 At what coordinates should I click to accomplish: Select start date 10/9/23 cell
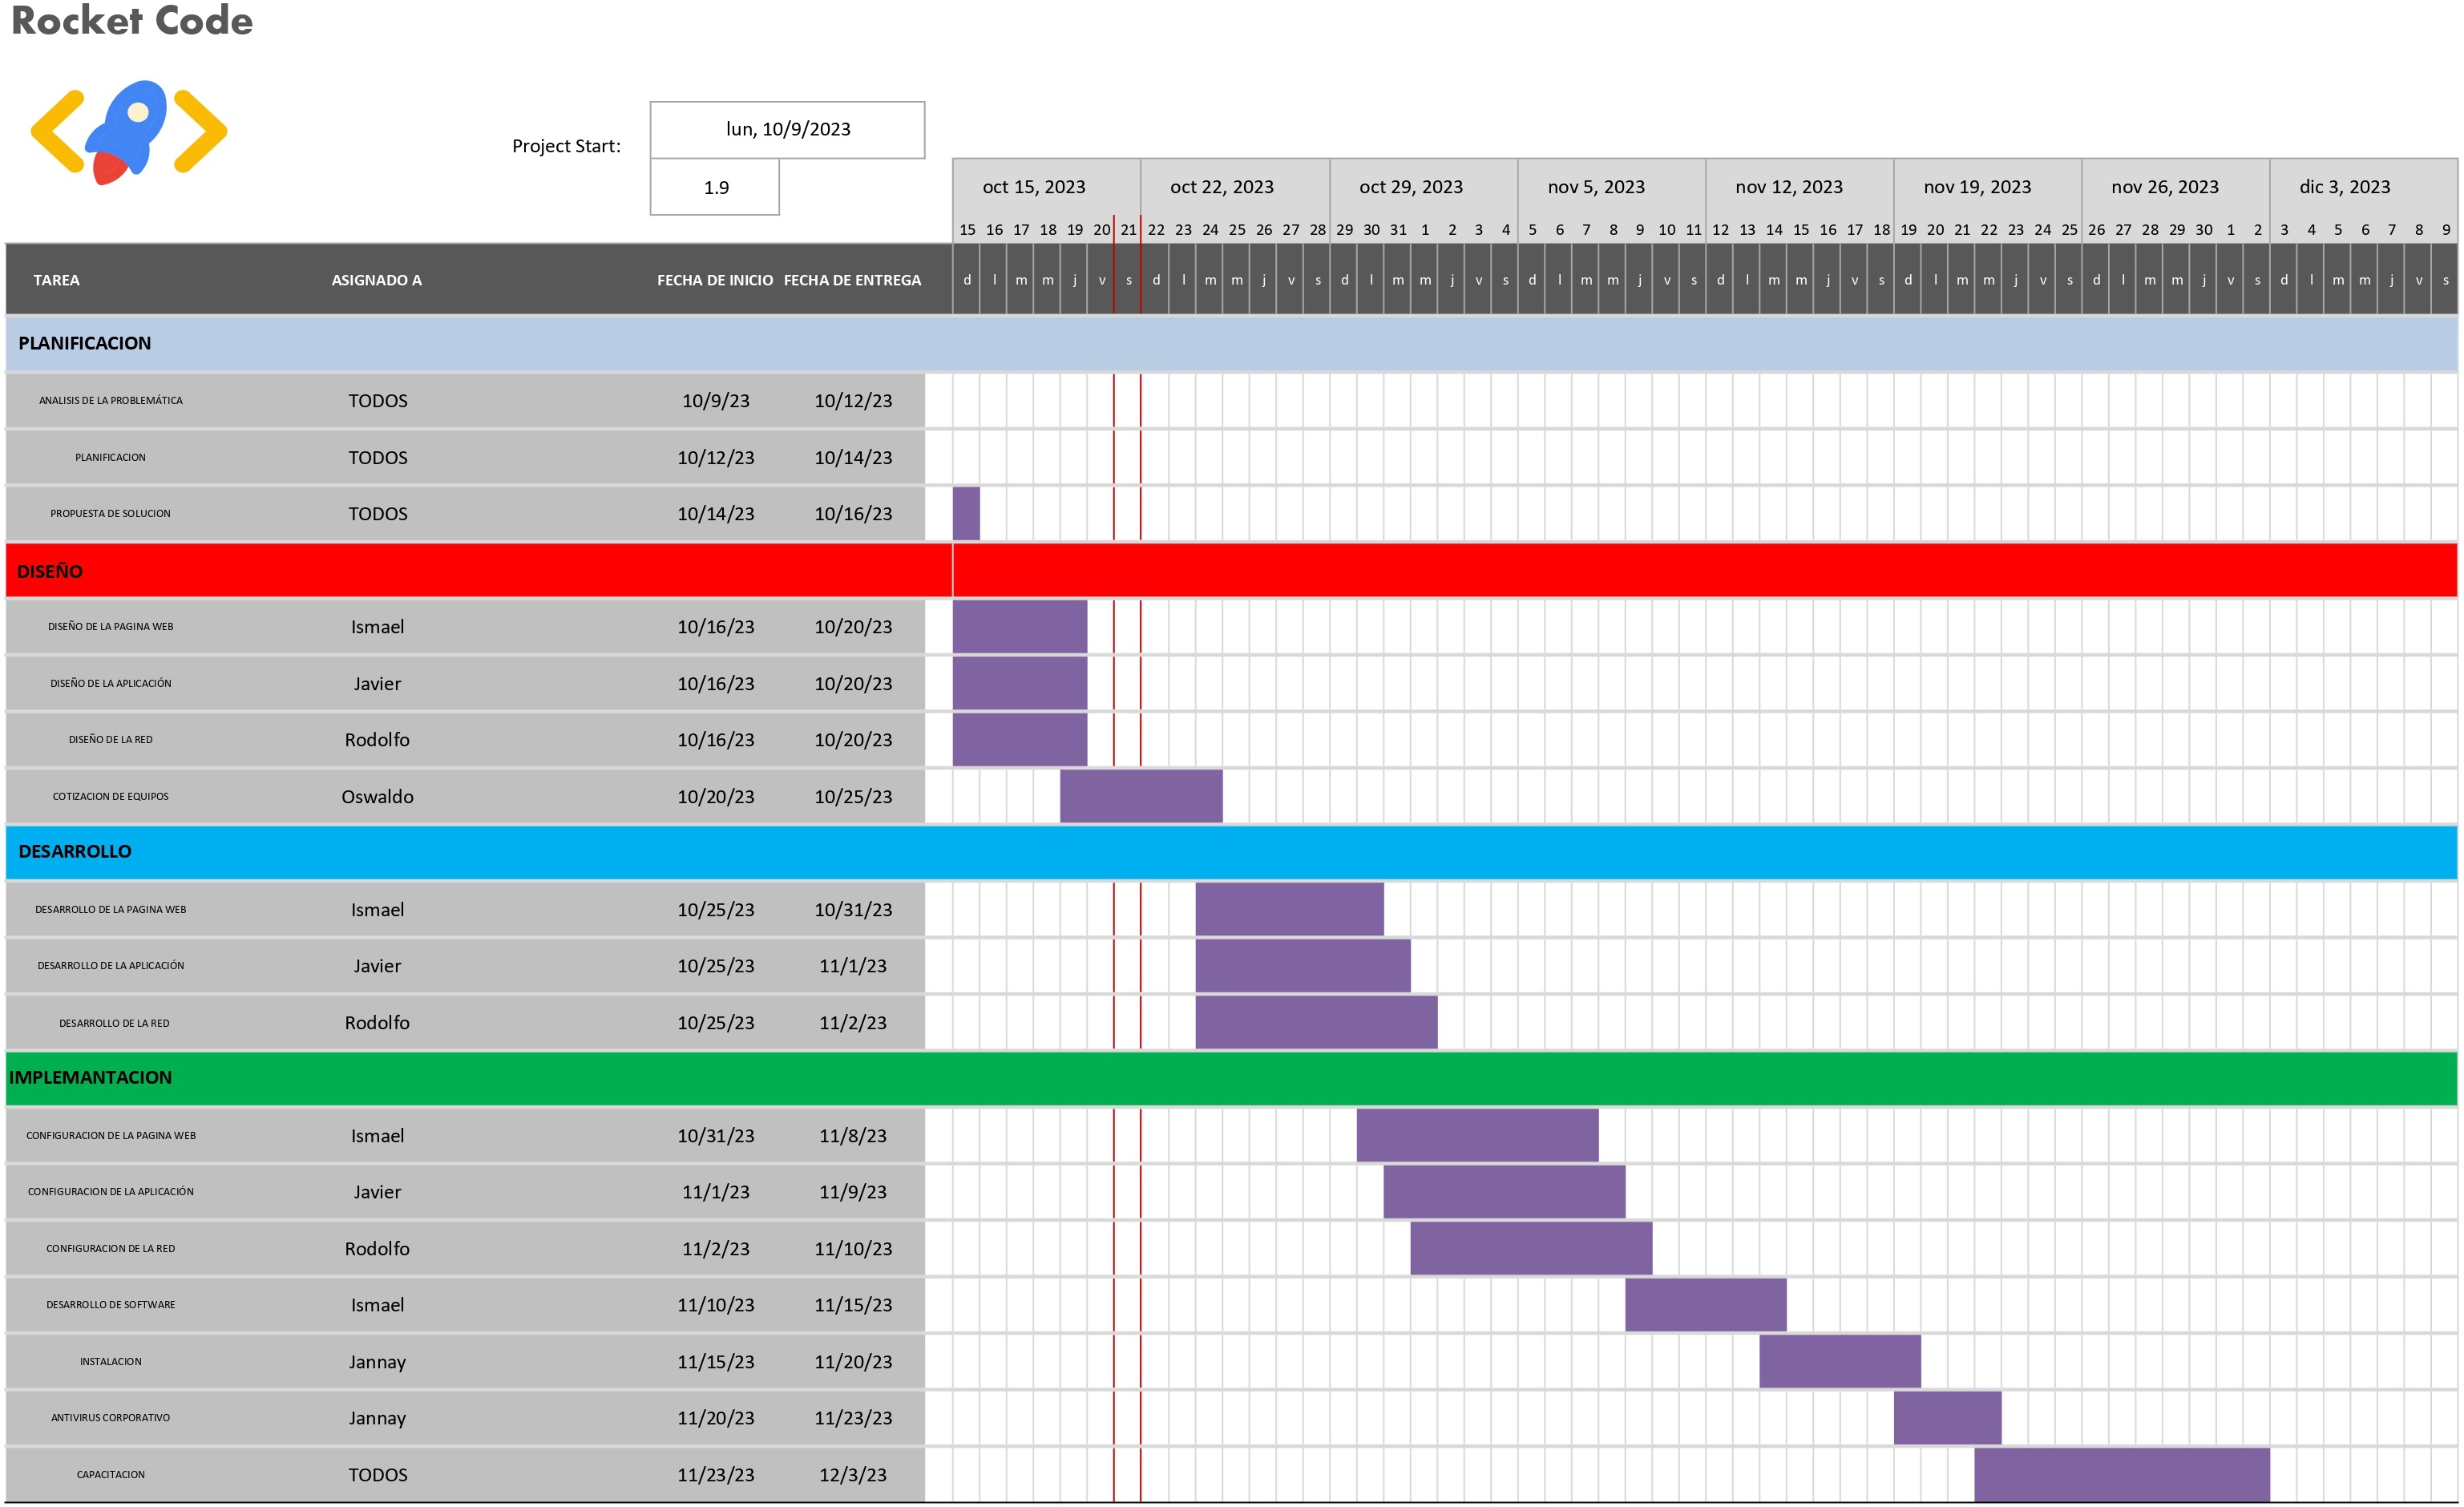715,400
